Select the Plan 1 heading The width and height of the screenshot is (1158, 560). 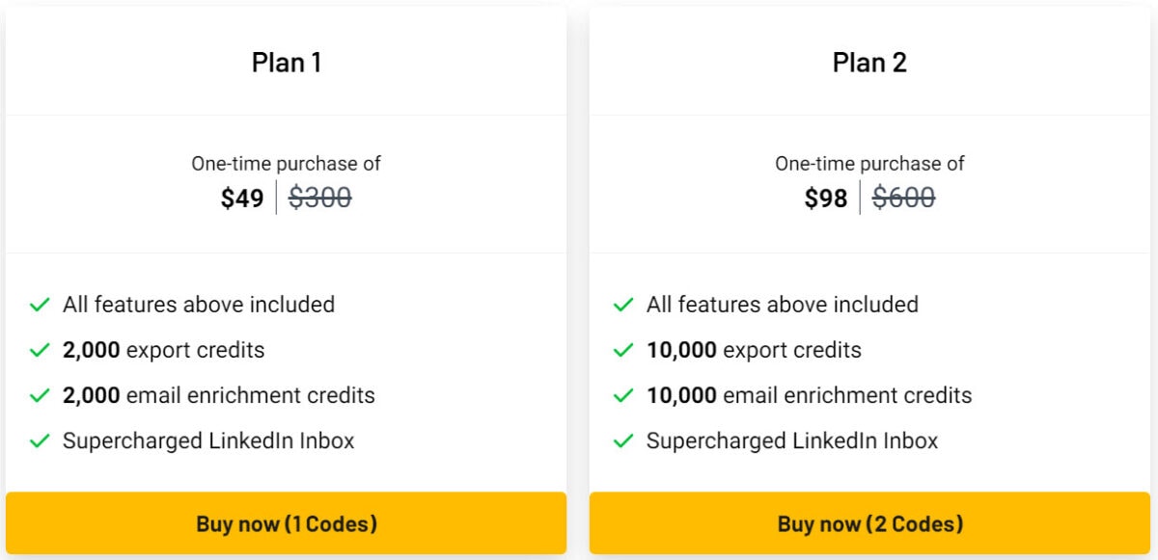coord(287,63)
